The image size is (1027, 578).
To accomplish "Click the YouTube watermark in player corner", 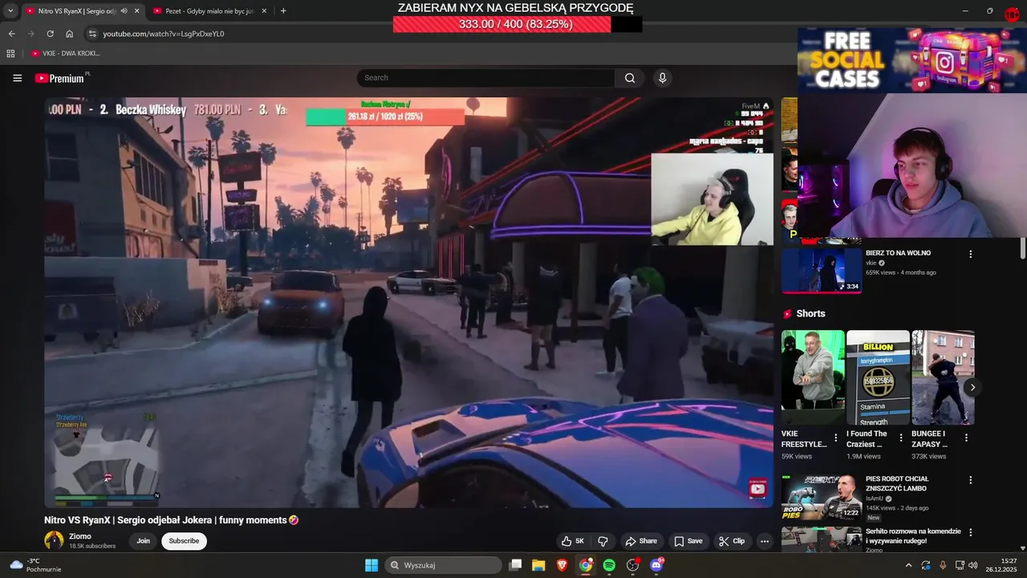I will 758,489.
